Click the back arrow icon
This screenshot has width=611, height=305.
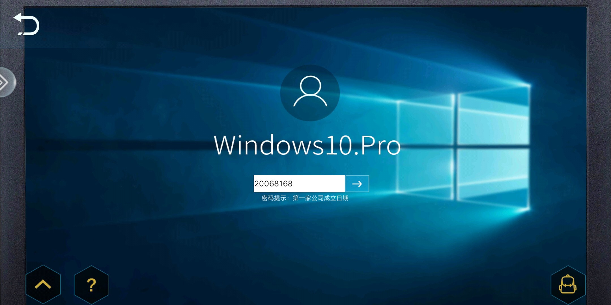(x=26, y=24)
